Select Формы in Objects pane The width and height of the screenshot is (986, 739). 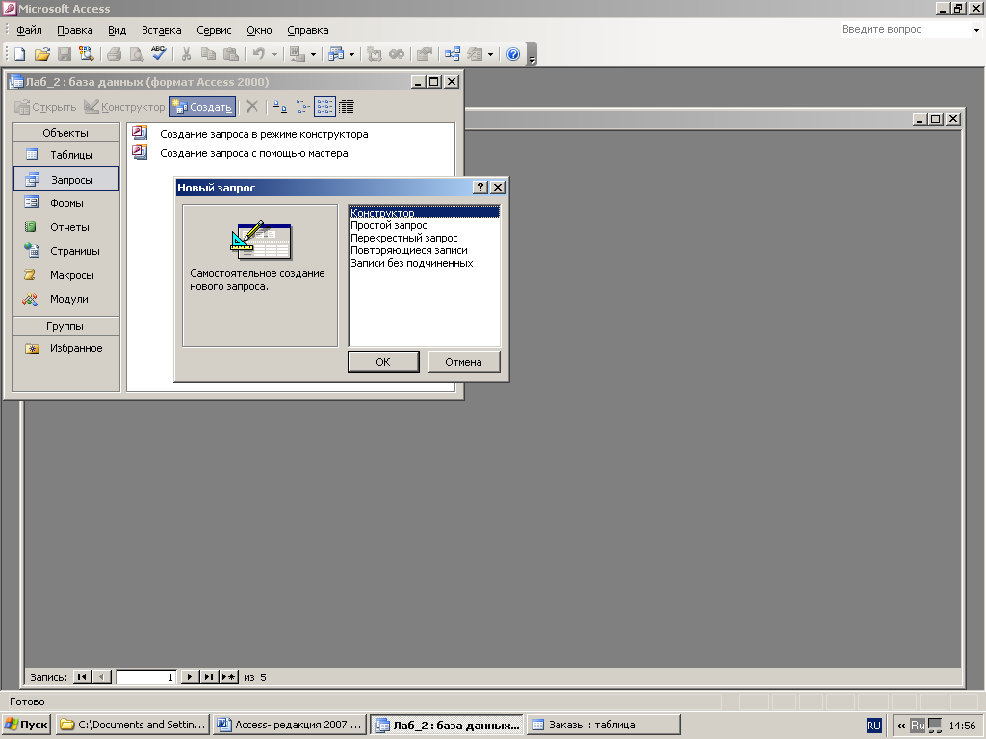(66, 203)
